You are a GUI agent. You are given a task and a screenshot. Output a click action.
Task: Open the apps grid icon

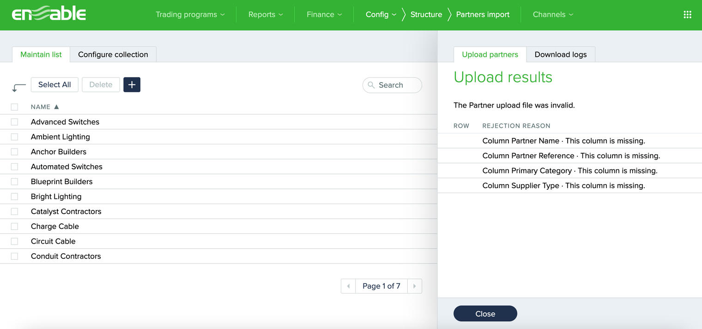click(x=687, y=15)
